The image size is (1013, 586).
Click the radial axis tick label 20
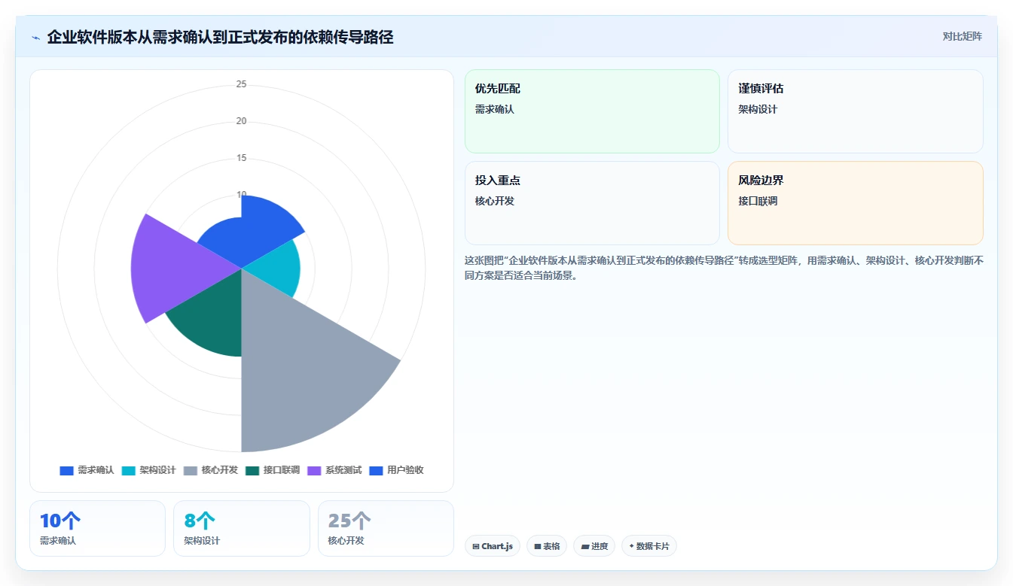tap(241, 121)
